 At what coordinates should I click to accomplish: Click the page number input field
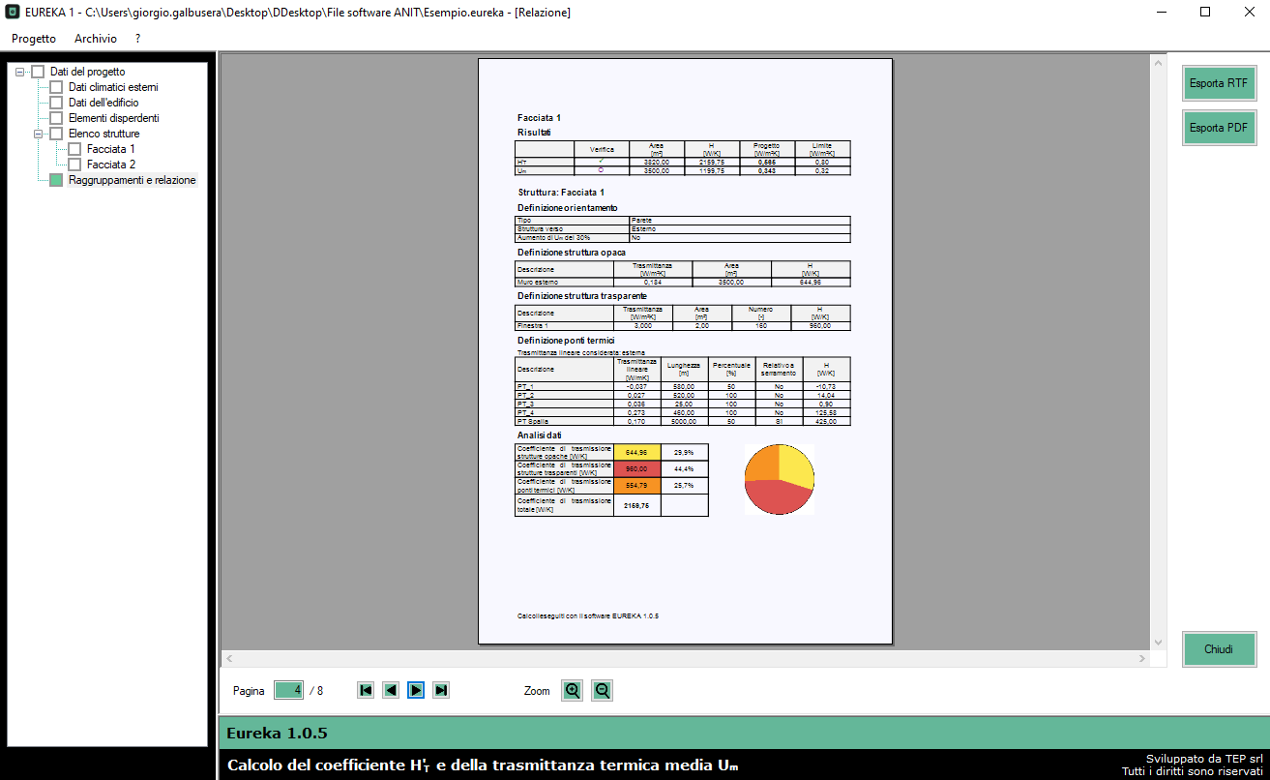[288, 690]
